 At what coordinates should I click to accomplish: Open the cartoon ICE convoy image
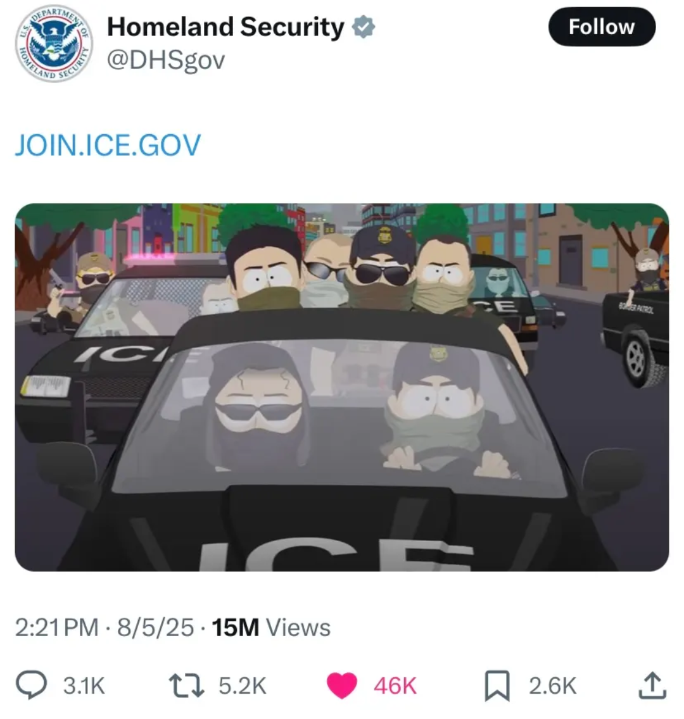[342, 387]
